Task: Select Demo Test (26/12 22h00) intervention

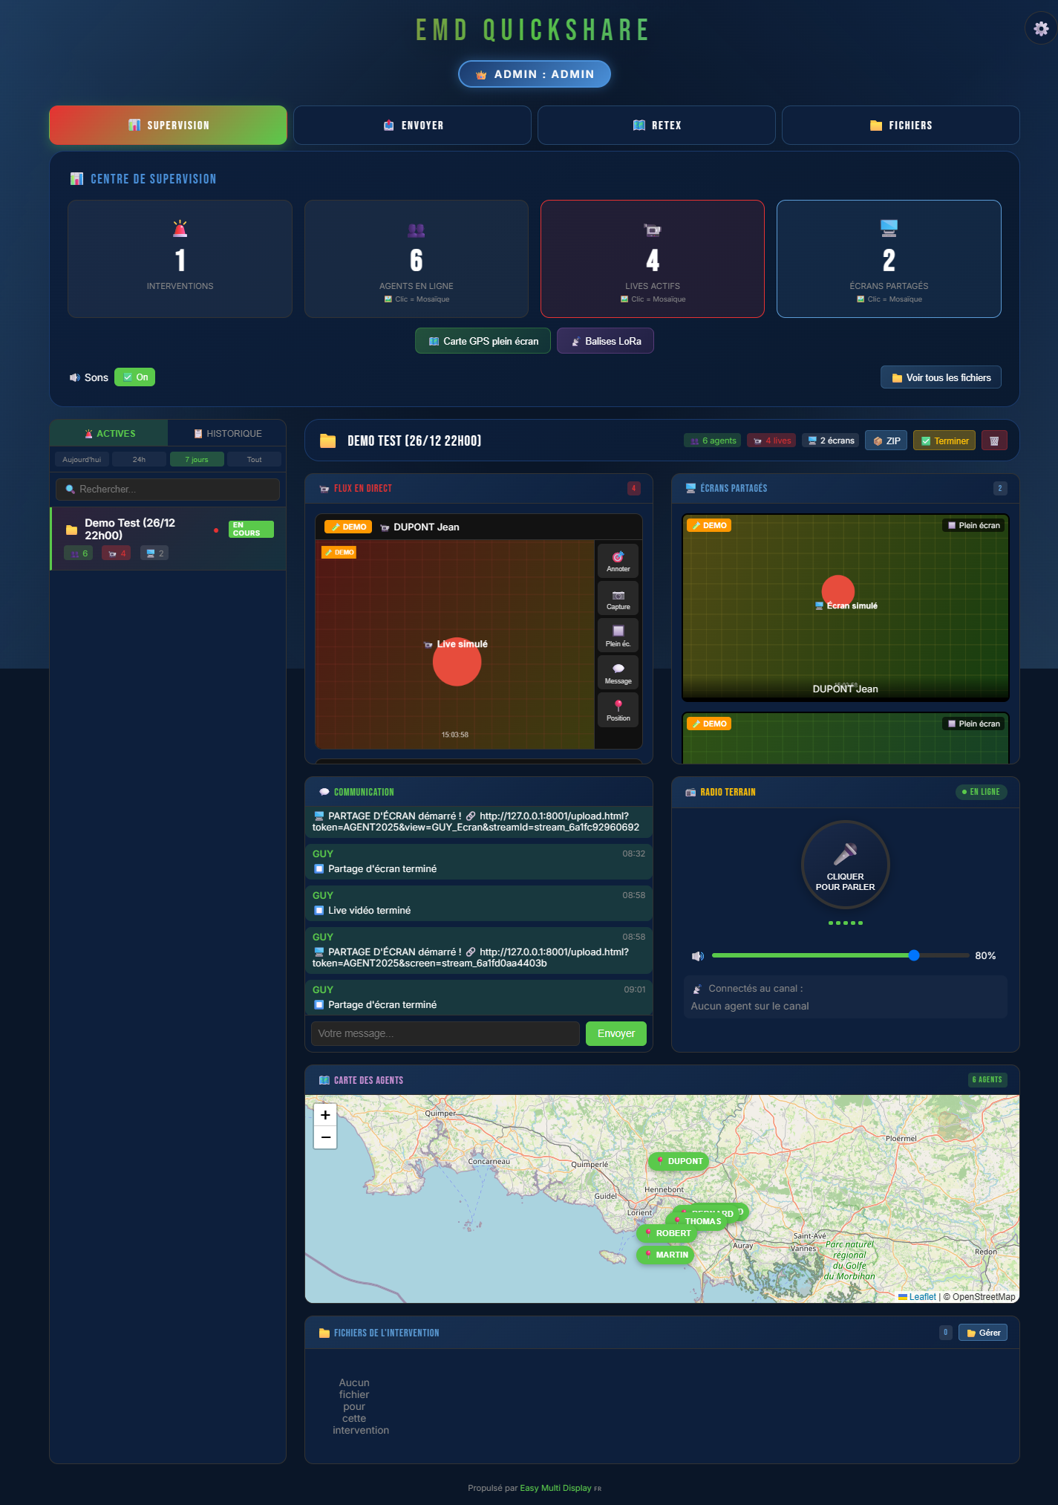Action: click(x=168, y=539)
